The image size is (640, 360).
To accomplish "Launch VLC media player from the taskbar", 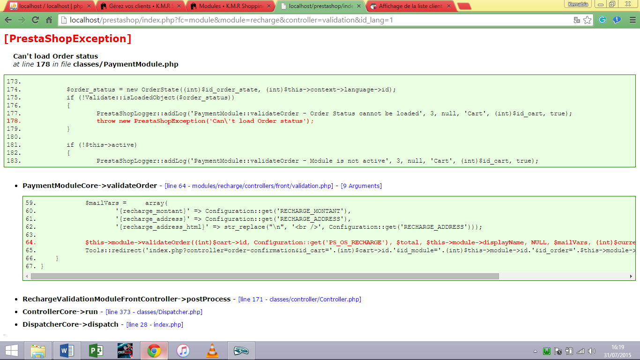I will [212, 351].
